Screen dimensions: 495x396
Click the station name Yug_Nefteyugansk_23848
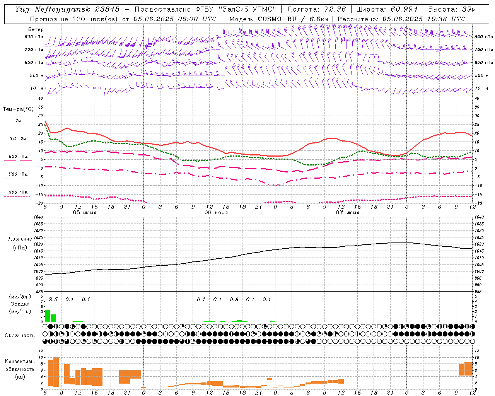coord(67,9)
